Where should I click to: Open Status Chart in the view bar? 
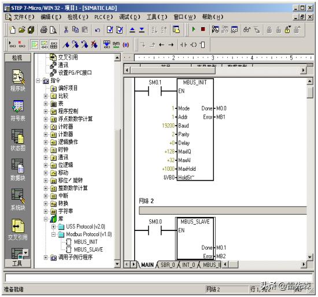(18, 140)
